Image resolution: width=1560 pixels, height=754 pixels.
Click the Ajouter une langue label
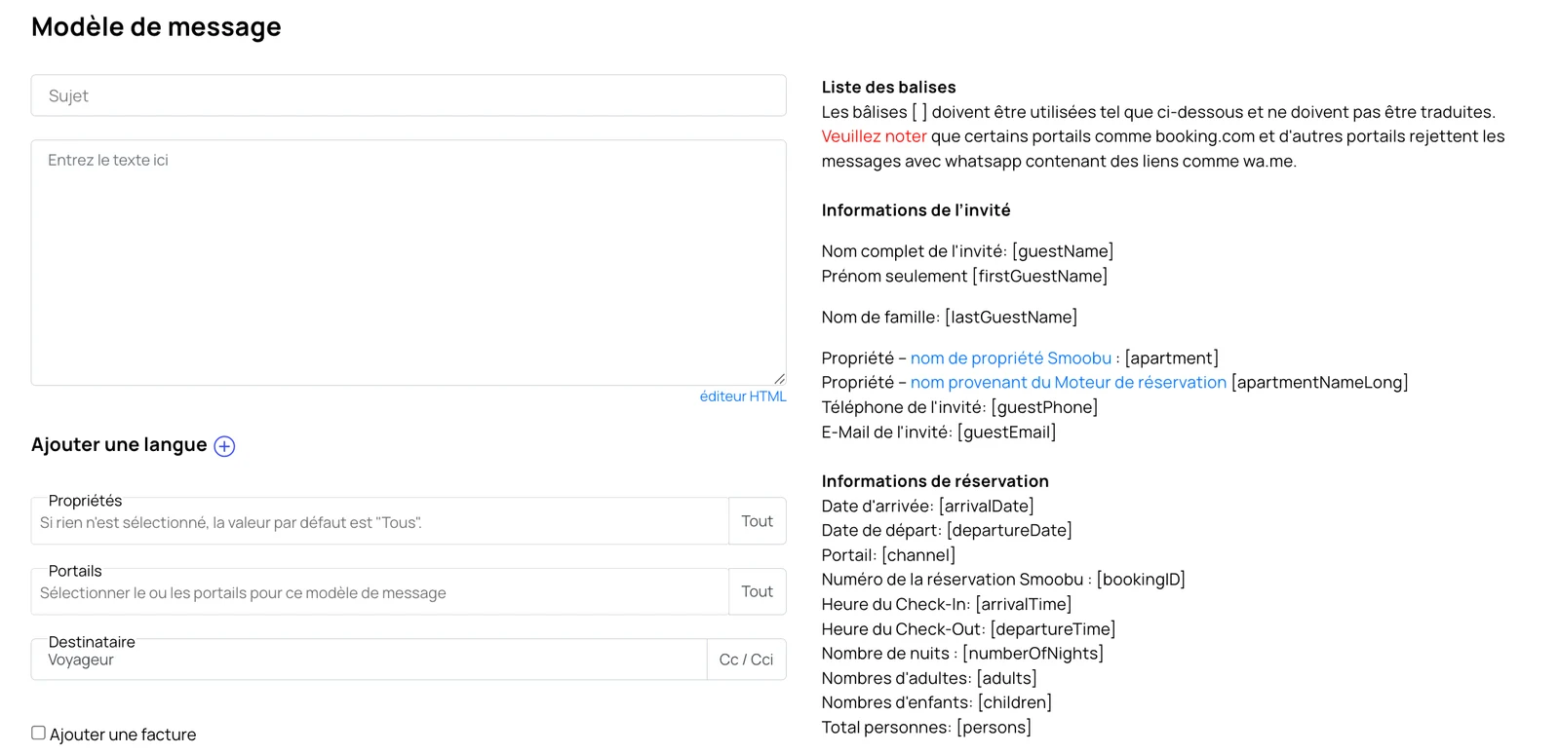coord(119,445)
